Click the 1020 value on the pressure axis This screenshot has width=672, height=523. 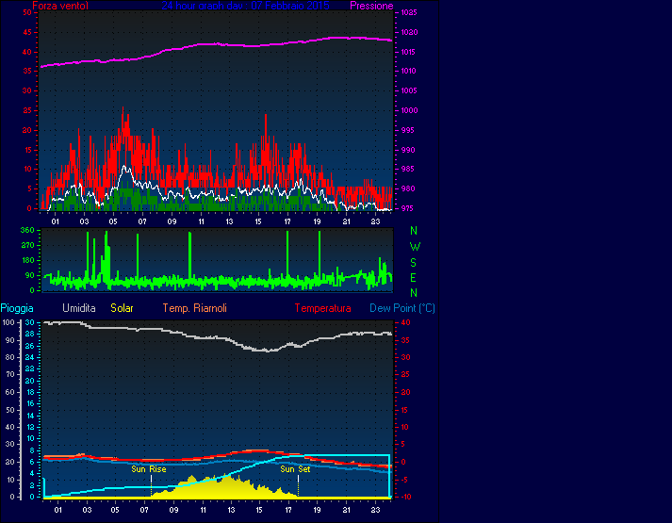click(x=409, y=32)
